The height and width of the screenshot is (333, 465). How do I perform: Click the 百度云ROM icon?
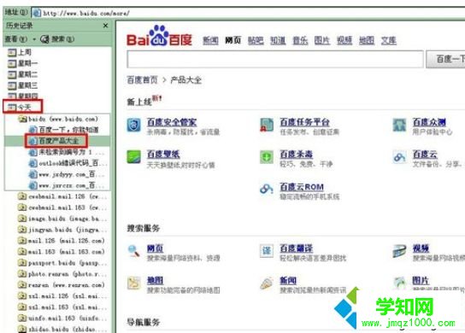click(x=267, y=189)
